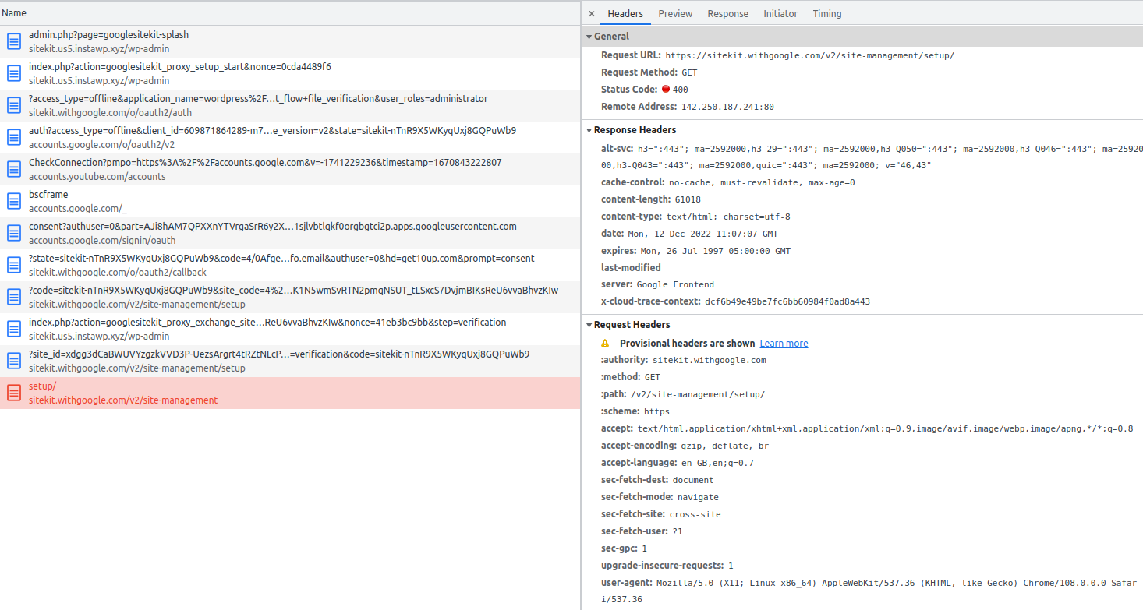The width and height of the screenshot is (1143, 610).
Task: Click the red error icon beside failed setup/ request
Action: (13, 393)
